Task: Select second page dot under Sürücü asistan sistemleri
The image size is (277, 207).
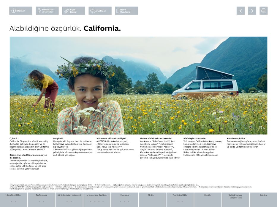Action: [x=71, y=202]
